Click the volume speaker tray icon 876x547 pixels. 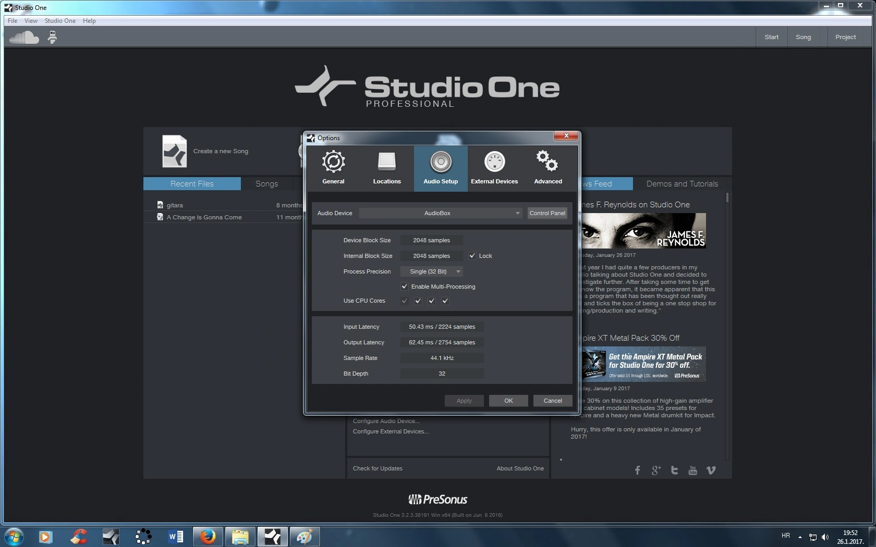point(825,537)
